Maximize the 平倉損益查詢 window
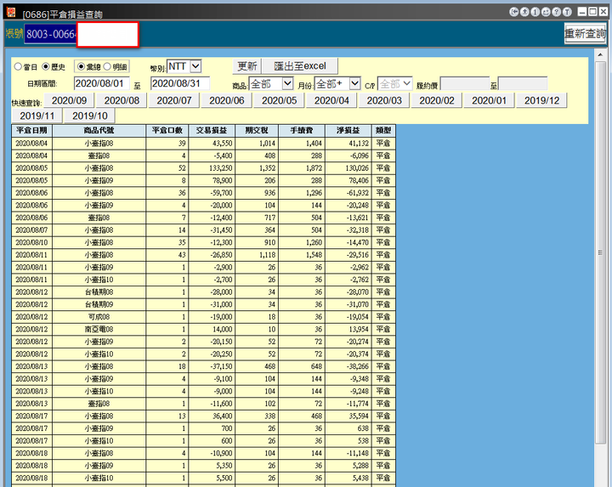The image size is (612, 487). click(592, 12)
